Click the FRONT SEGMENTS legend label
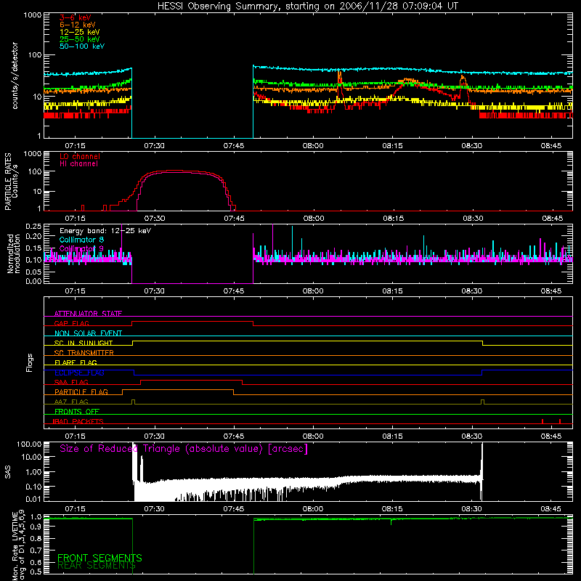The height and width of the screenshot is (581, 581). pyautogui.click(x=99, y=558)
